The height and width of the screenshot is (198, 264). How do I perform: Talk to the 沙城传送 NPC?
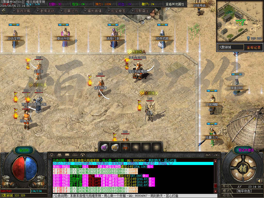point(199,6)
